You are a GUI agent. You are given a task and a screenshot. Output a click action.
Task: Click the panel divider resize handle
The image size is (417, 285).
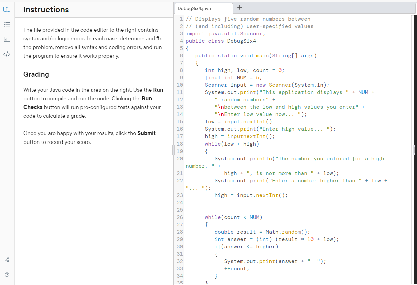tap(173, 150)
